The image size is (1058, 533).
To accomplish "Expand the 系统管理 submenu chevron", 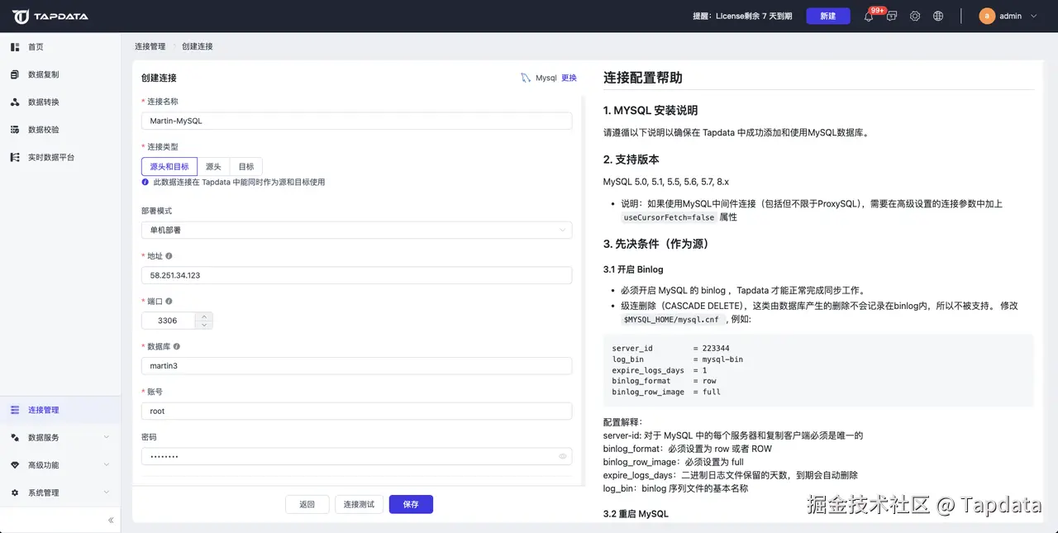I will [107, 493].
